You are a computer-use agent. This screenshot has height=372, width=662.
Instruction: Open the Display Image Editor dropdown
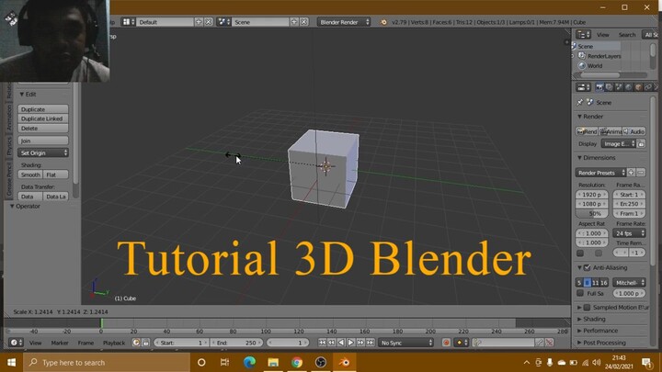point(619,144)
